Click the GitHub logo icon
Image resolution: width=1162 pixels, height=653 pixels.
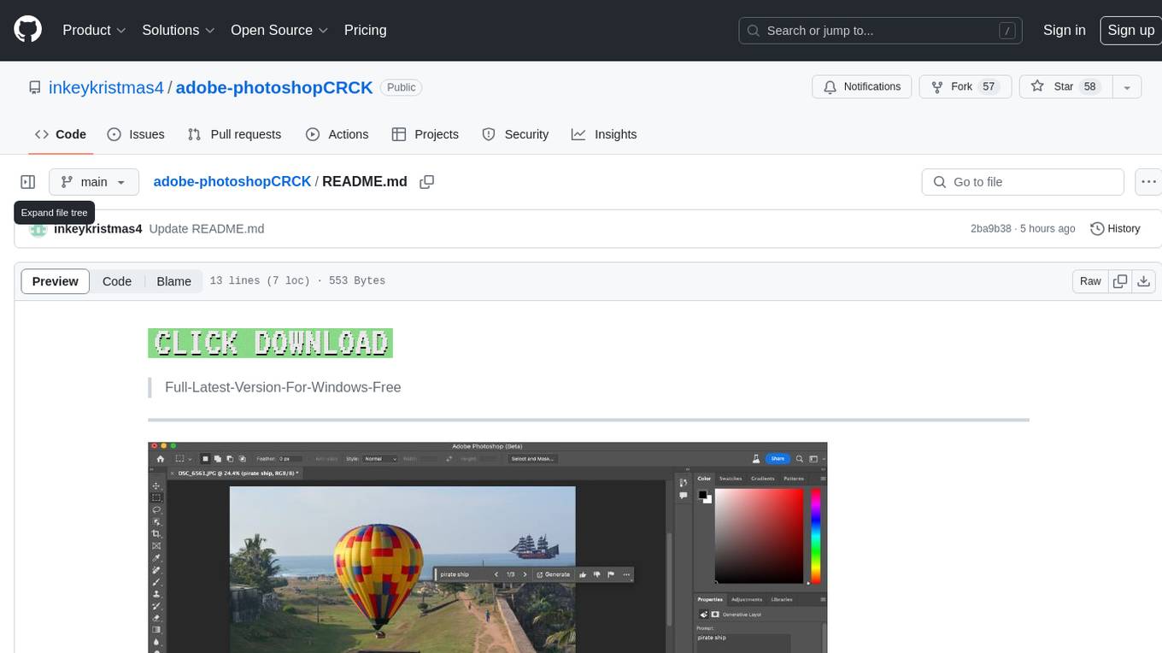pyautogui.click(x=28, y=30)
